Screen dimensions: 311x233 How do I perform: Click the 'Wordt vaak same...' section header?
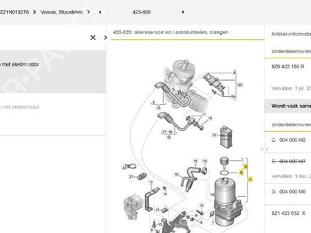tap(288, 106)
